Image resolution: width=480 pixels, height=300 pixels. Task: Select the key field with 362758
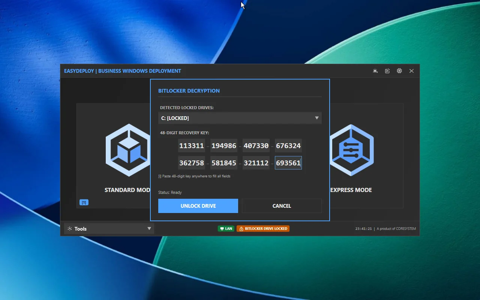tap(192, 163)
